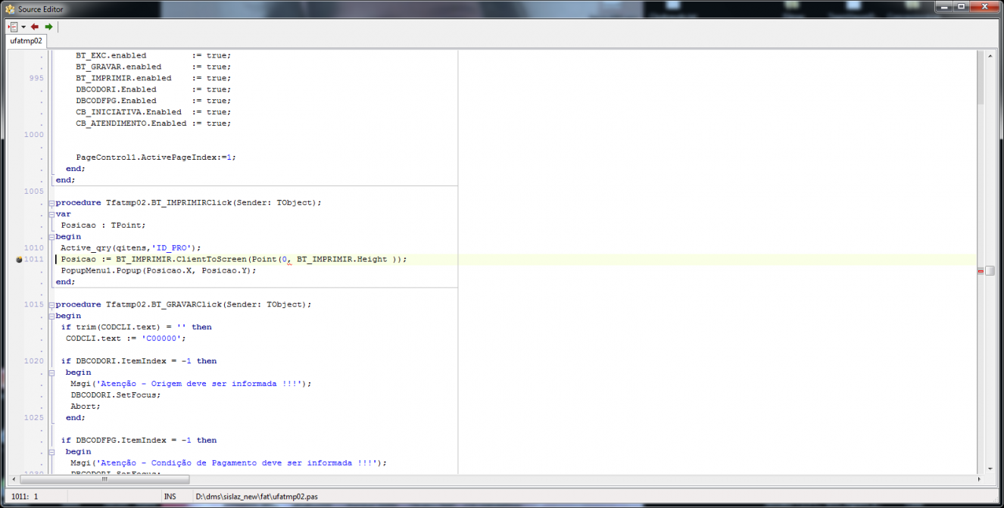Select the ufatmp02 editor tab
Image resolution: width=1004 pixels, height=508 pixels.
[x=26, y=41]
